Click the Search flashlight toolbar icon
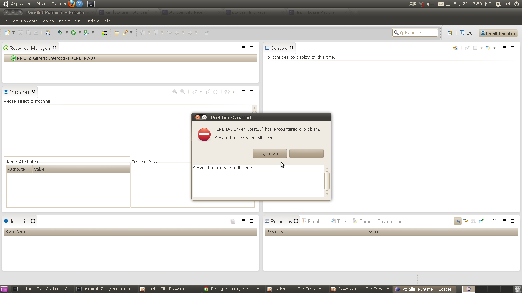The width and height of the screenshot is (522, 293). click(x=125, y=33)
